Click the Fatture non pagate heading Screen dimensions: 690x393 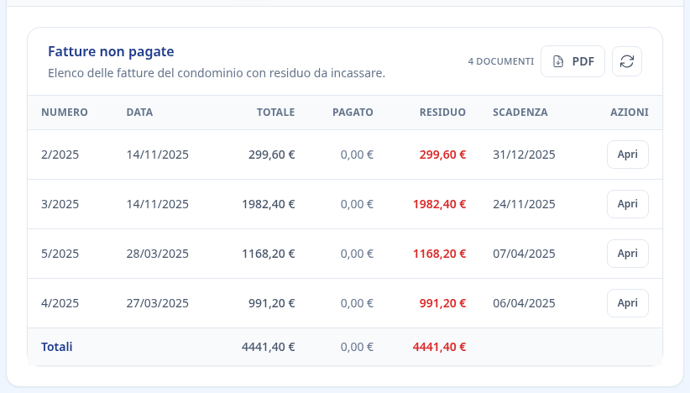point(111,51)
